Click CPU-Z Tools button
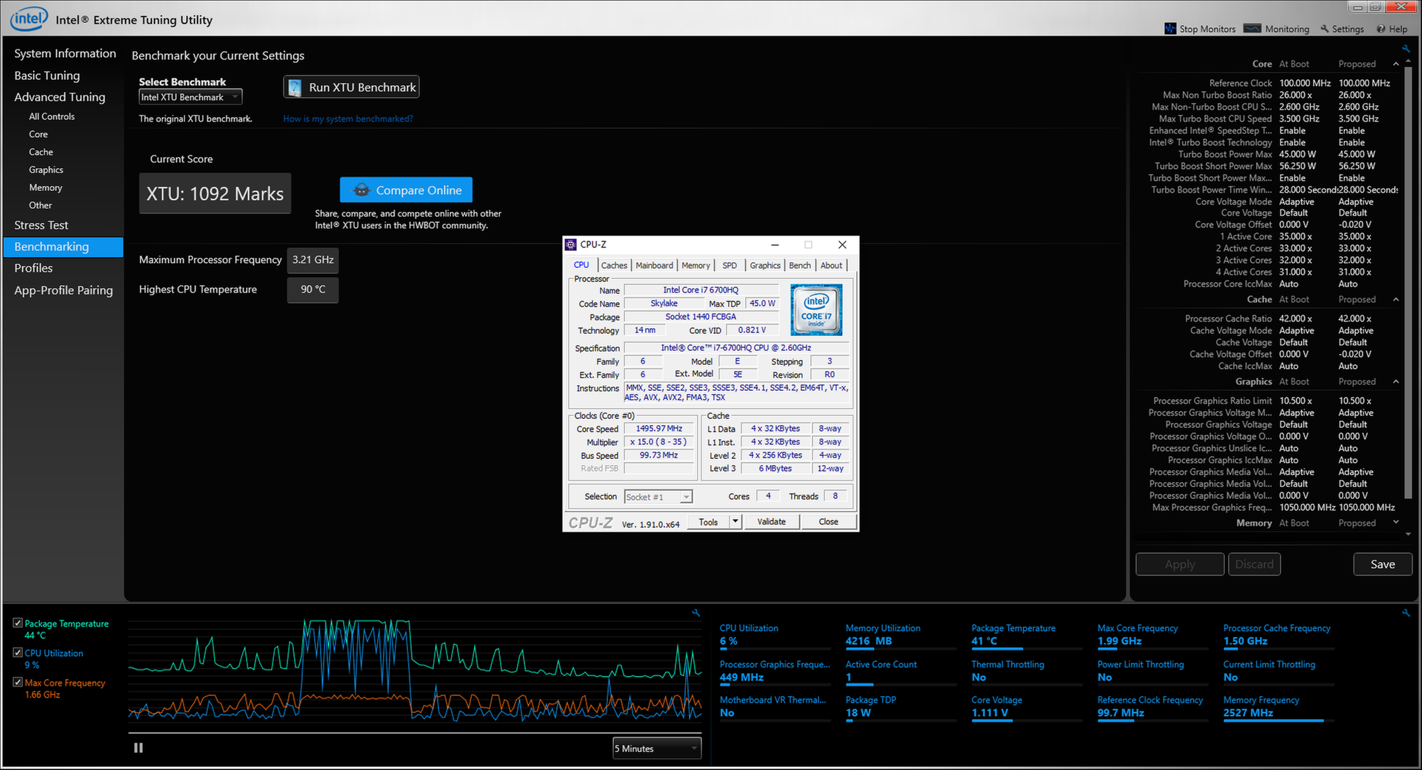Image resolution: width=1422 pixels, height=770 pixels. (x=709, y=522)
